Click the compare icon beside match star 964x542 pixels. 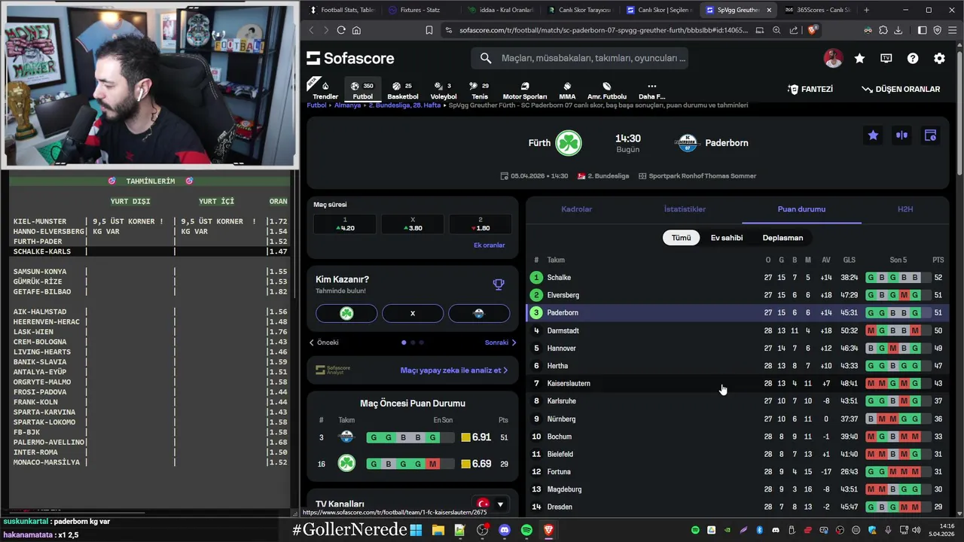(901, 135)
